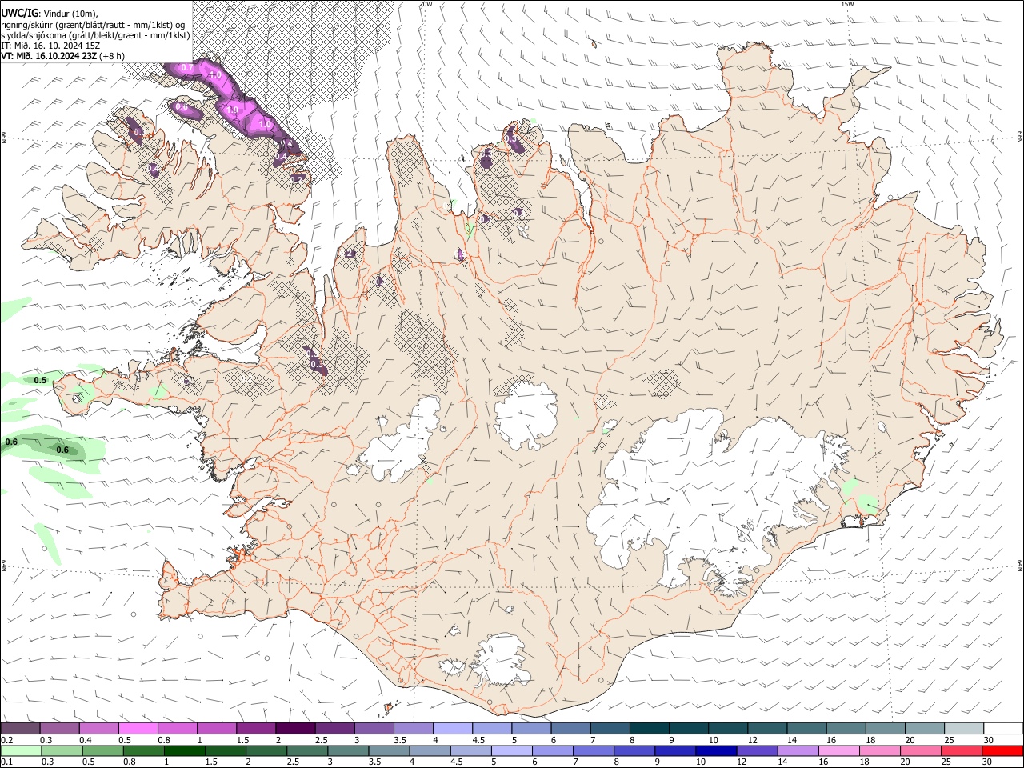
Task: Click the 'VT: Mið. 16.10.2024 23Z (+8 h)' line
Action: click(62, 55)
